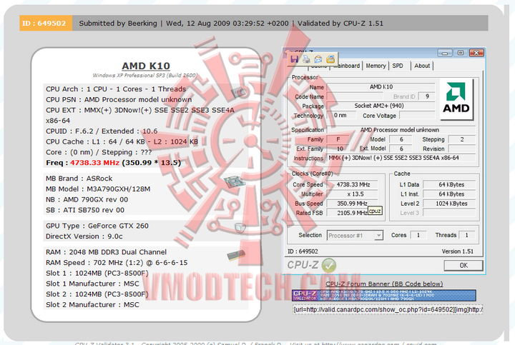Click 'CPU Cache : L1 : 64 / 64 KB' line
Image resolution: width=515 pixels, height=345 pixels.
[x=122, y=141]
